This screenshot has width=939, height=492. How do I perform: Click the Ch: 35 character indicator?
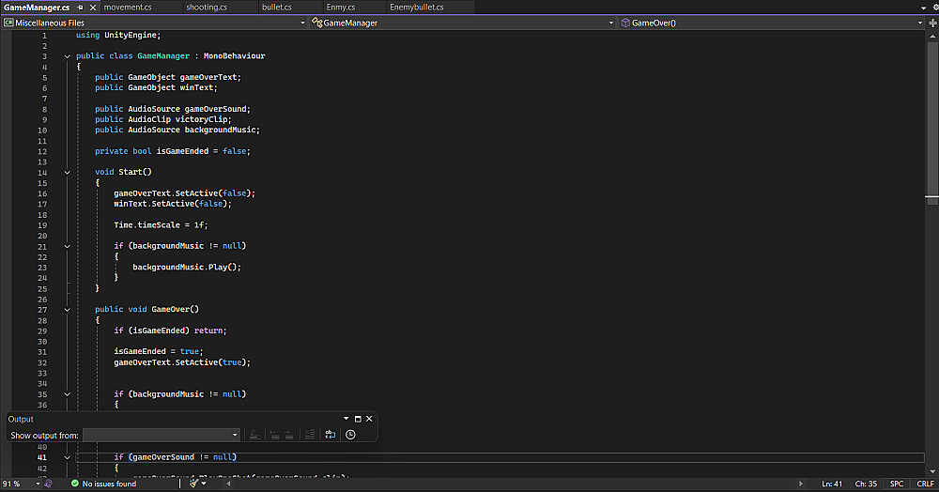(866, 484)
